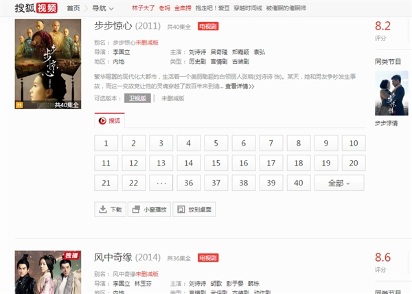Screen dimensions: 412x294
Task: Play episode 14 of 步步惊心
Action: tap(189, 163)
